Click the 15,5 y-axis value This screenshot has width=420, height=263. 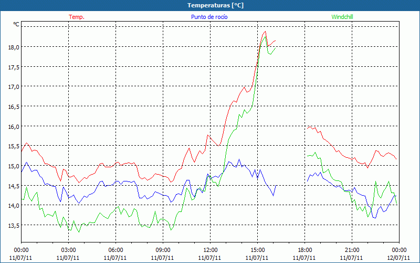pos(14,147)
